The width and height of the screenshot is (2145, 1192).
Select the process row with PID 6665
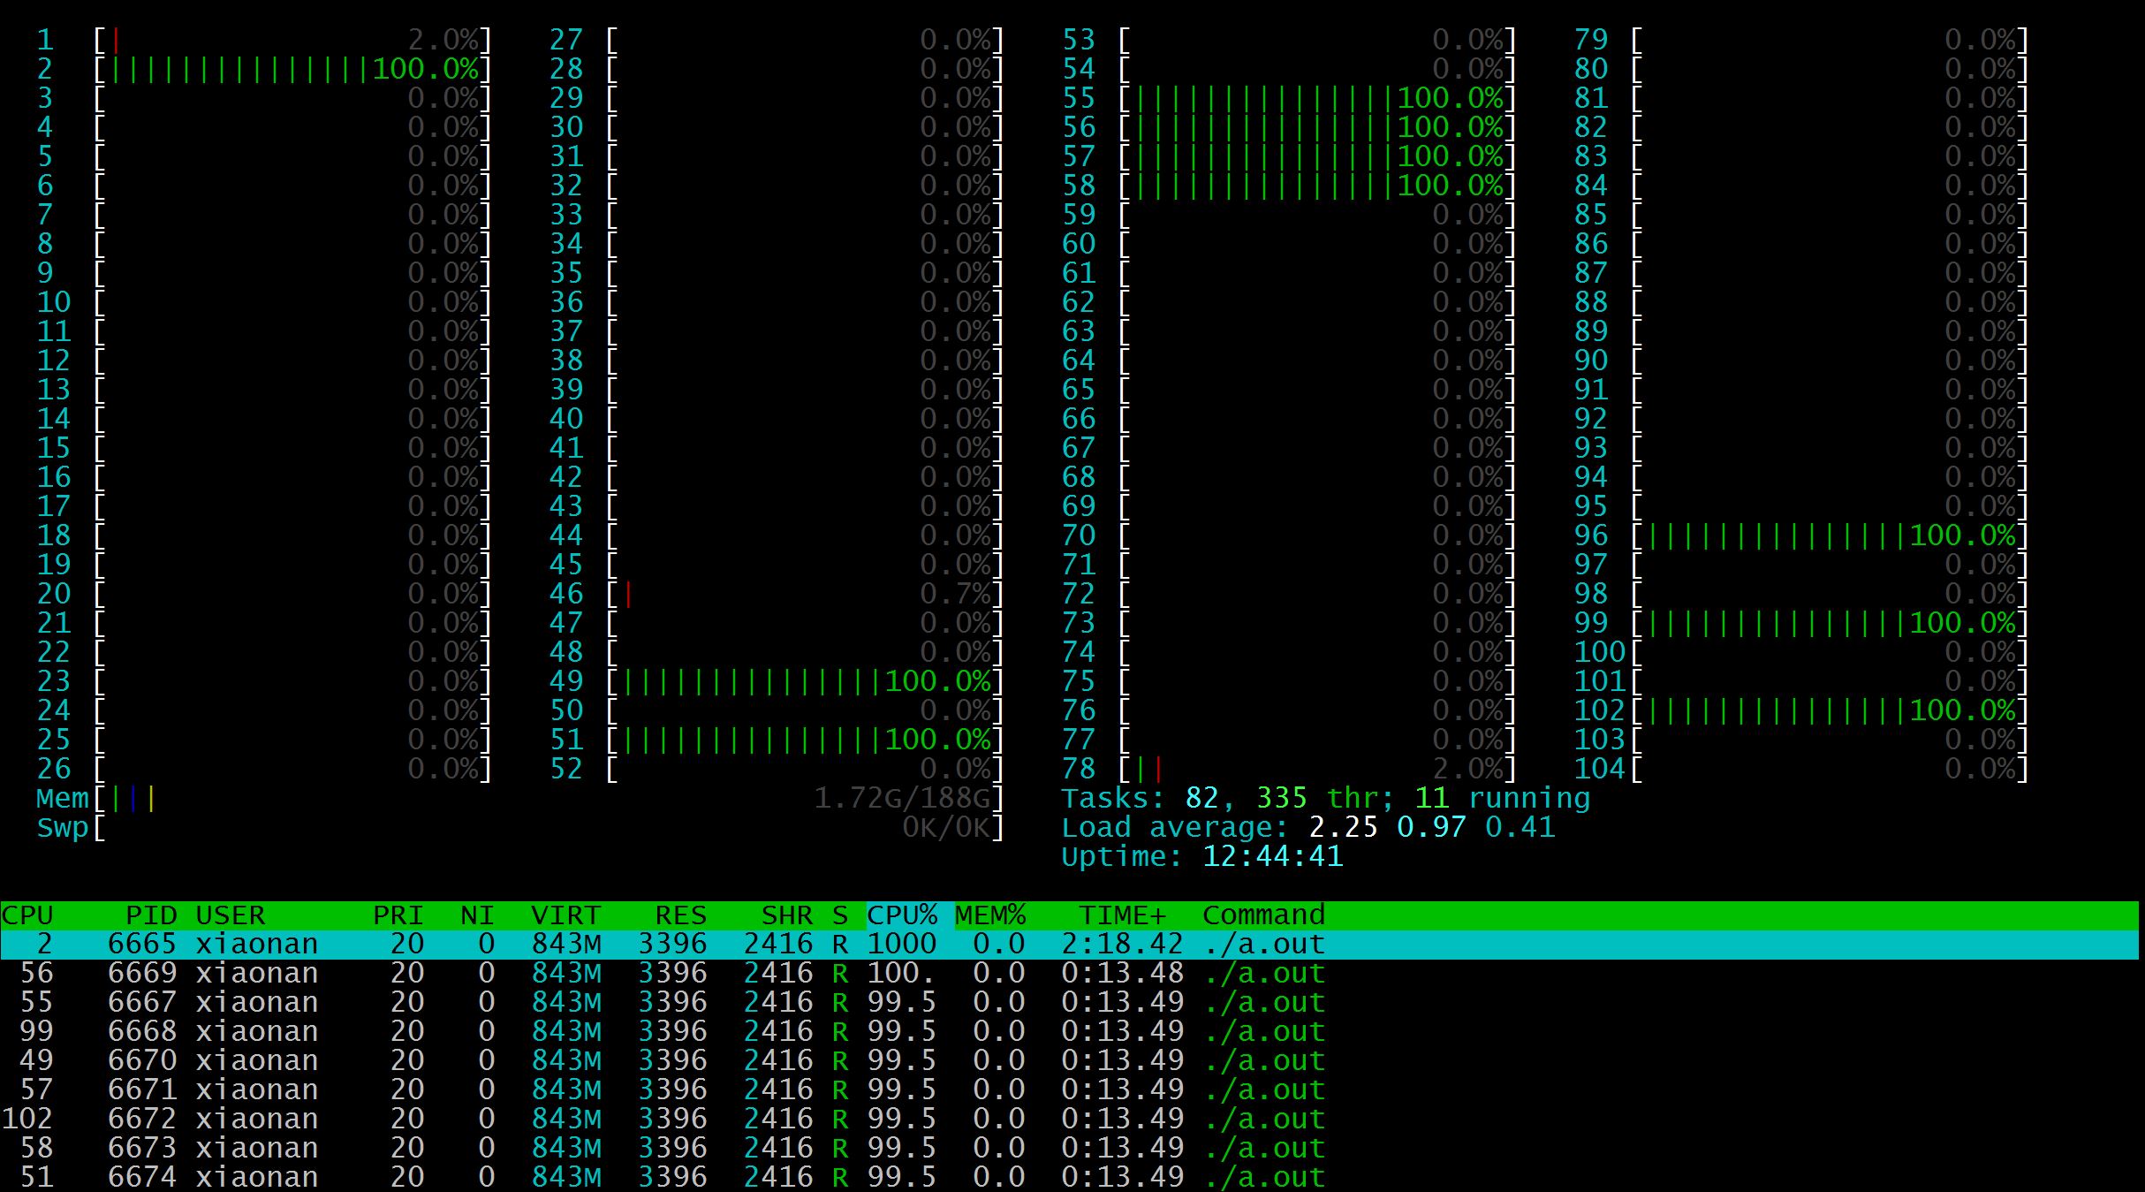coord(141,944)
